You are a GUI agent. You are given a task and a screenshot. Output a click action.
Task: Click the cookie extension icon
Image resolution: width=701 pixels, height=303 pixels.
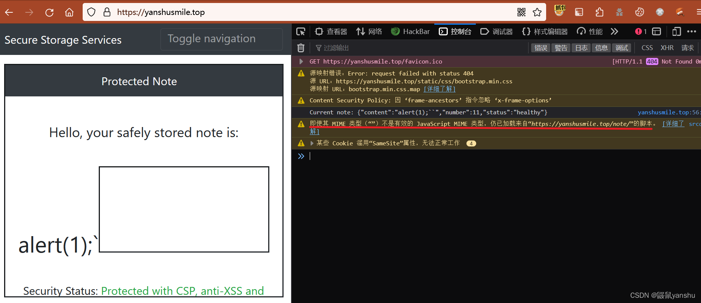(640, 12)
